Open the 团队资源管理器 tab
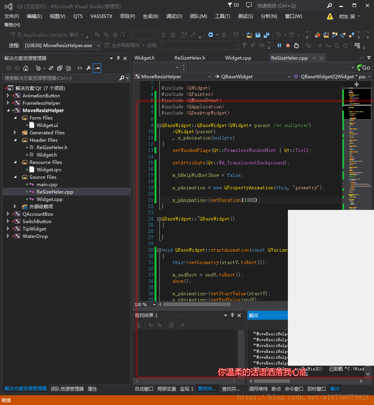 pos(67,389)
